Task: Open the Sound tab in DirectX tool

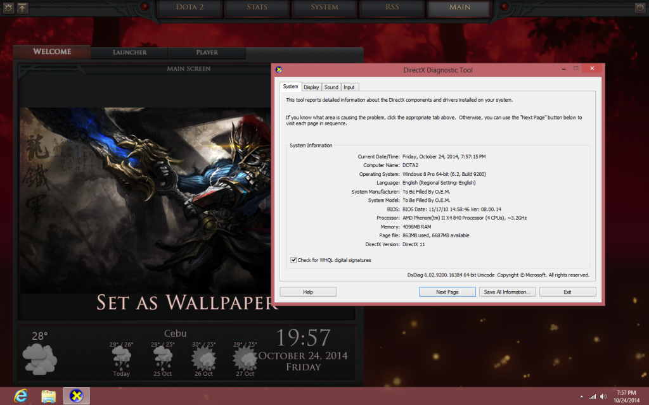Action: coord(331,87)
